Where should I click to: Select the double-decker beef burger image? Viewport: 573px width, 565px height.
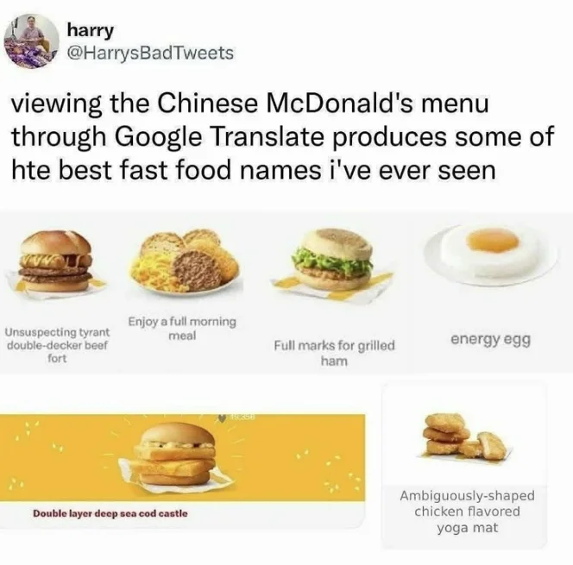[x=55, y=261]
